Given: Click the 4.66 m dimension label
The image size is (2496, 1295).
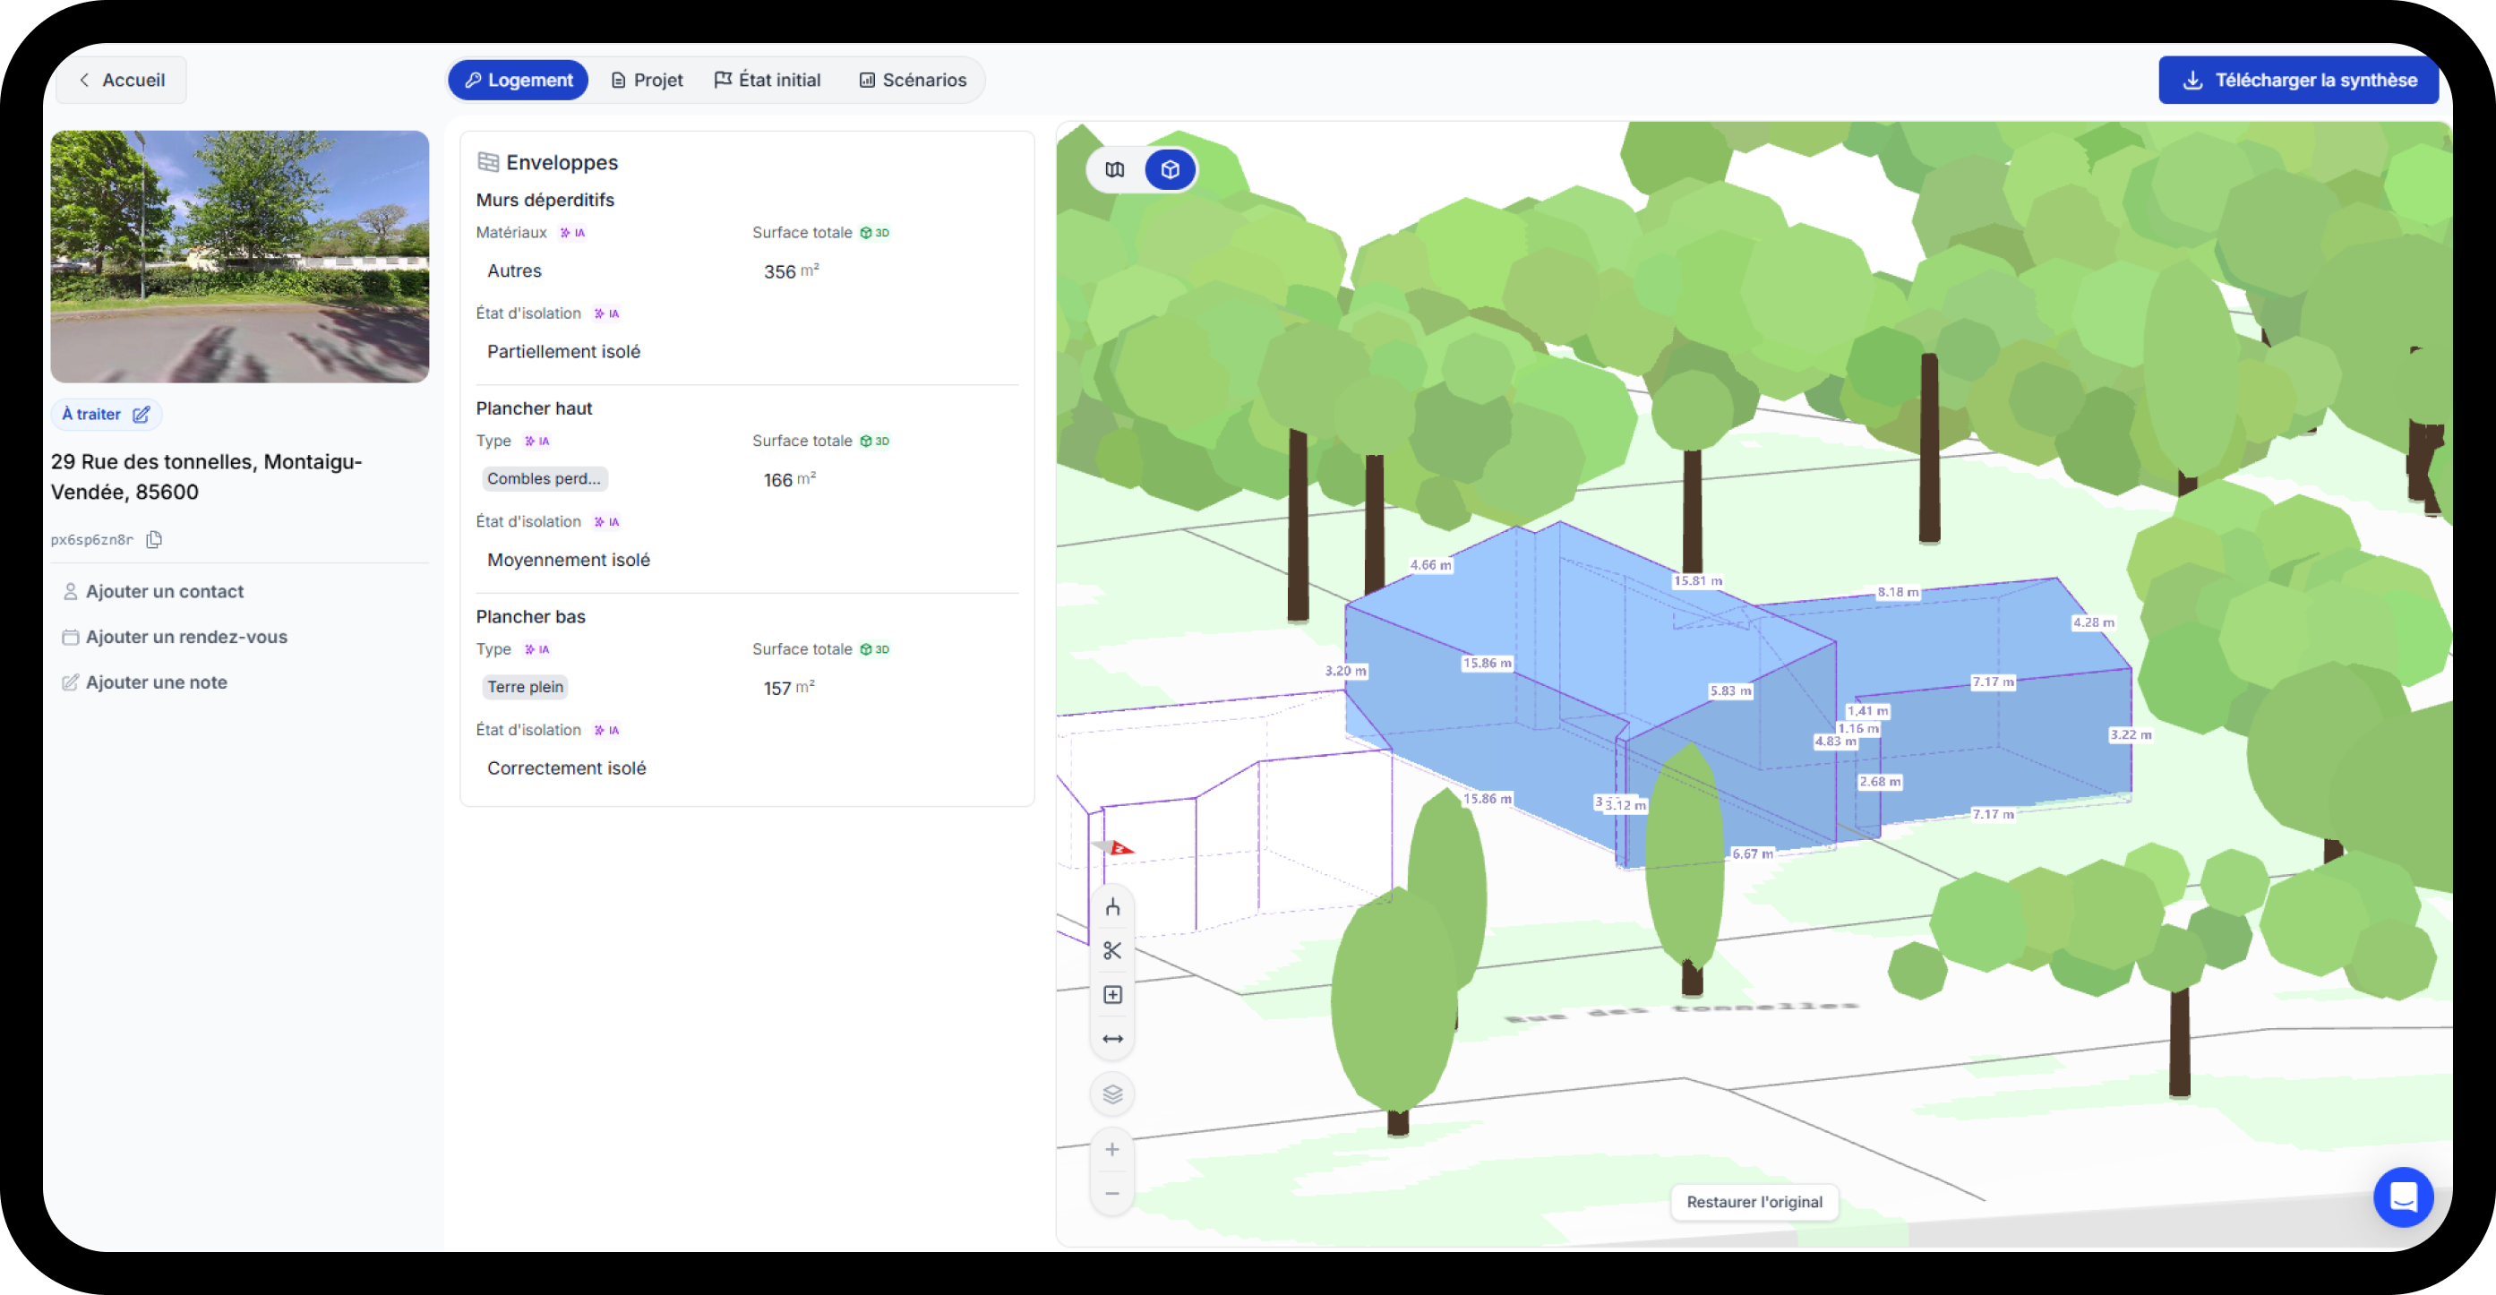Looking at the screenshot, I should click(x=1430, y=565).
